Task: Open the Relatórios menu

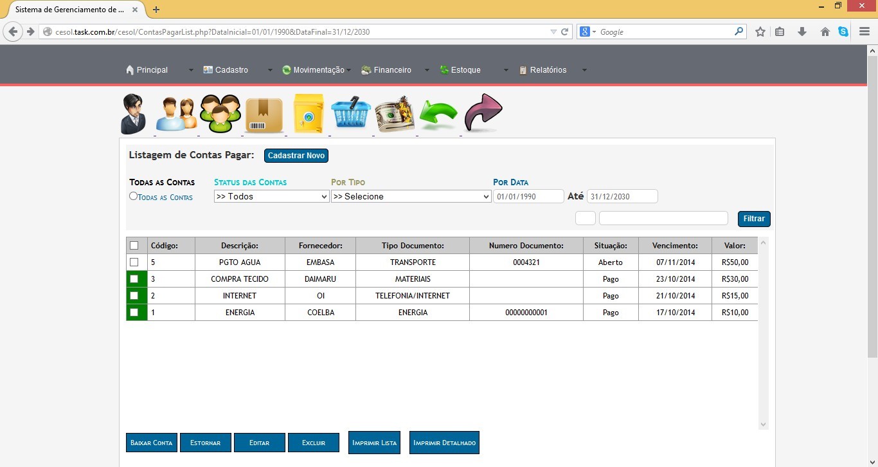Action: (x=548, y=70)
